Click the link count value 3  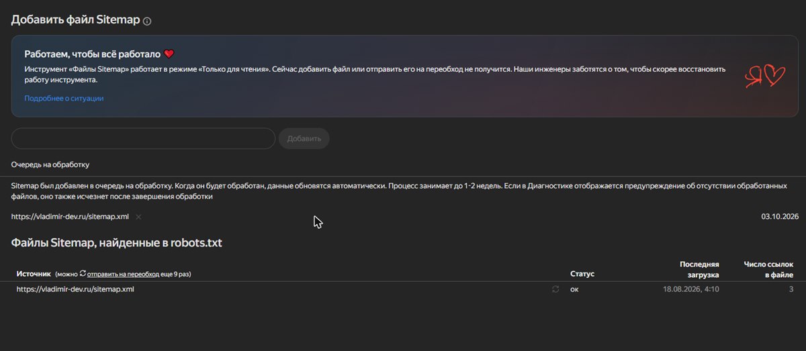[791, 289]
